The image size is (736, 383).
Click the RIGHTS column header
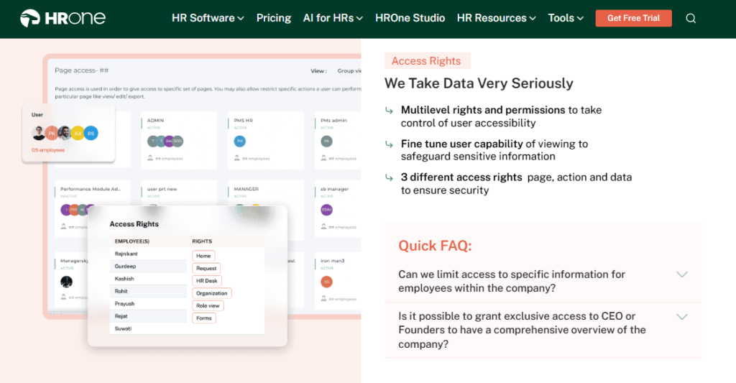[x=202, y=241]
